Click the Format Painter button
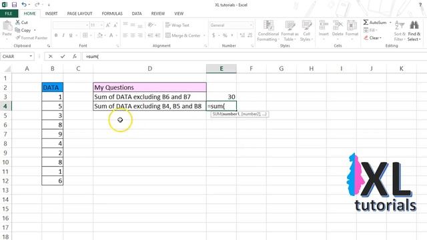Viewport: 427px width, 240px height. pos(31,38)
